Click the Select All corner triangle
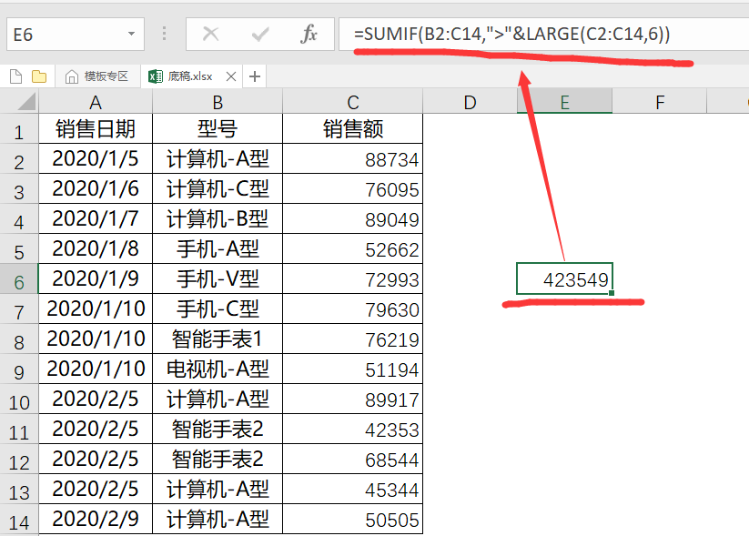Viewport: 749px width, 536px height. 19,102
